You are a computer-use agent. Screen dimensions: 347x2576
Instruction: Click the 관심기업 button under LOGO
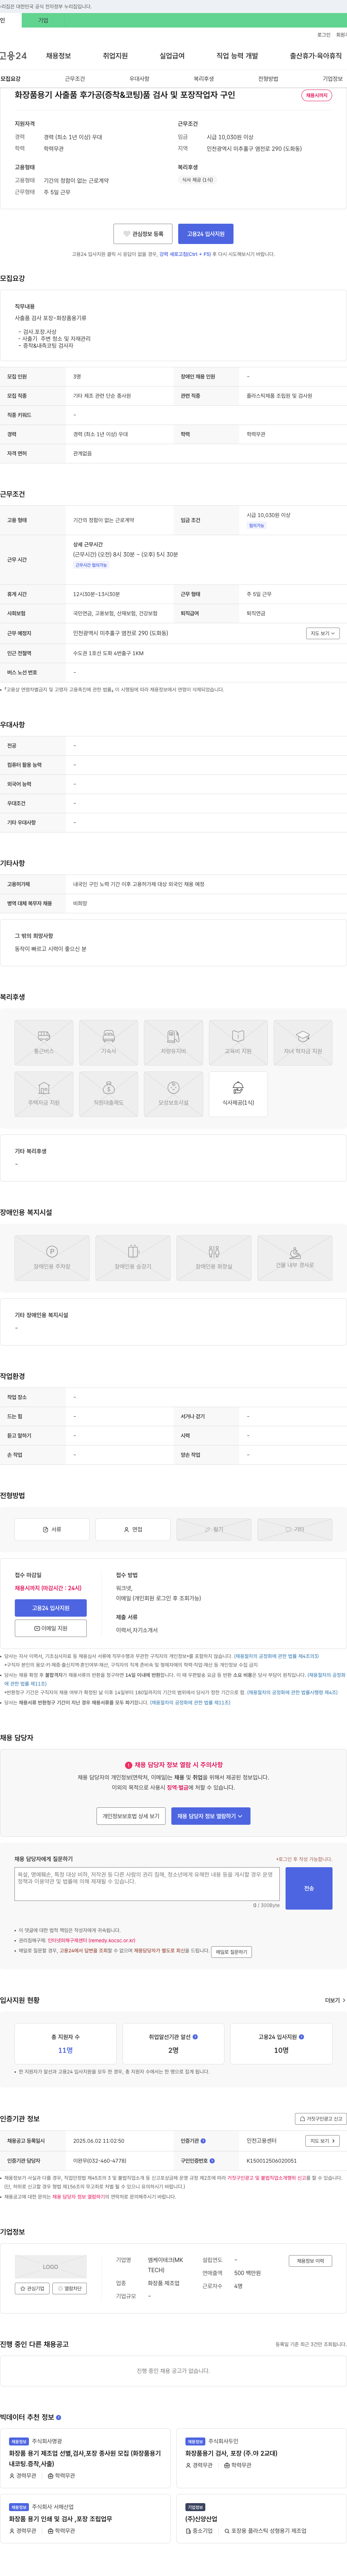point(32,2288)
